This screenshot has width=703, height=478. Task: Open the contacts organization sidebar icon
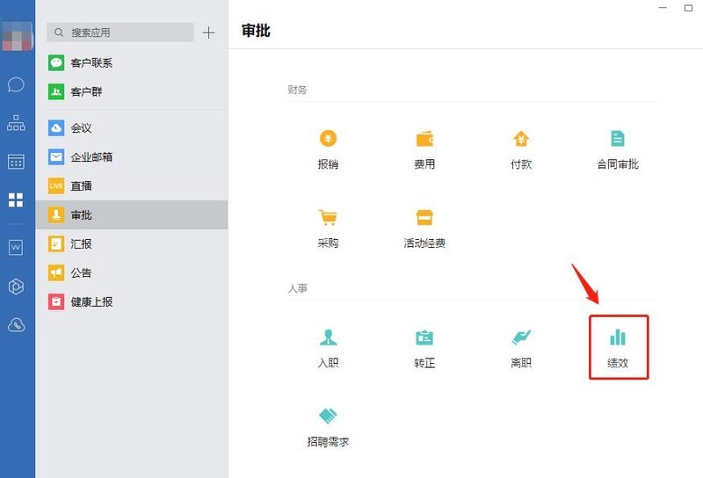point(16,123)
